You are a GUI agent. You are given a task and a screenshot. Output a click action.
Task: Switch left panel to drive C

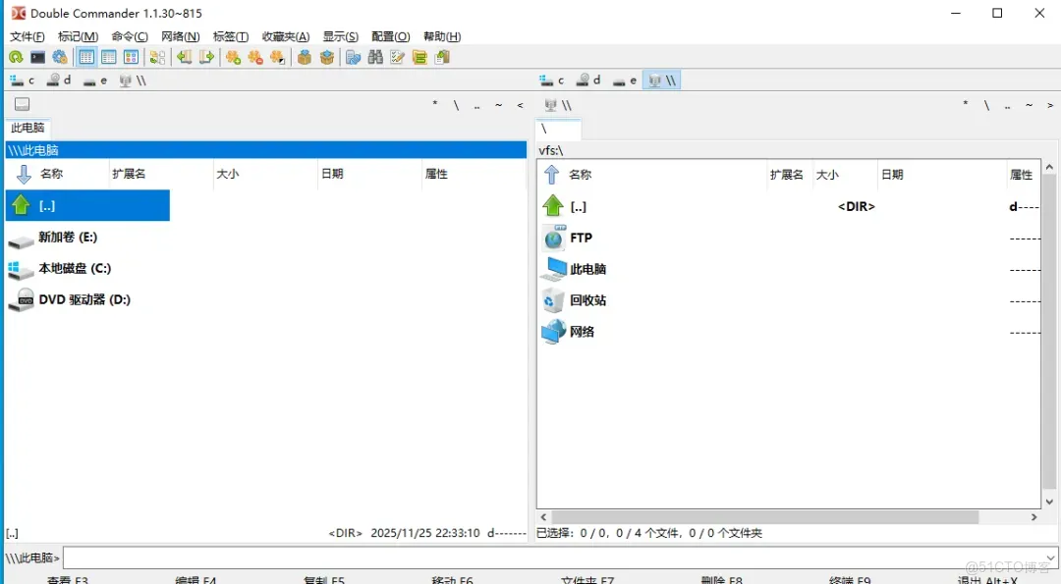(x=22, y=80)
